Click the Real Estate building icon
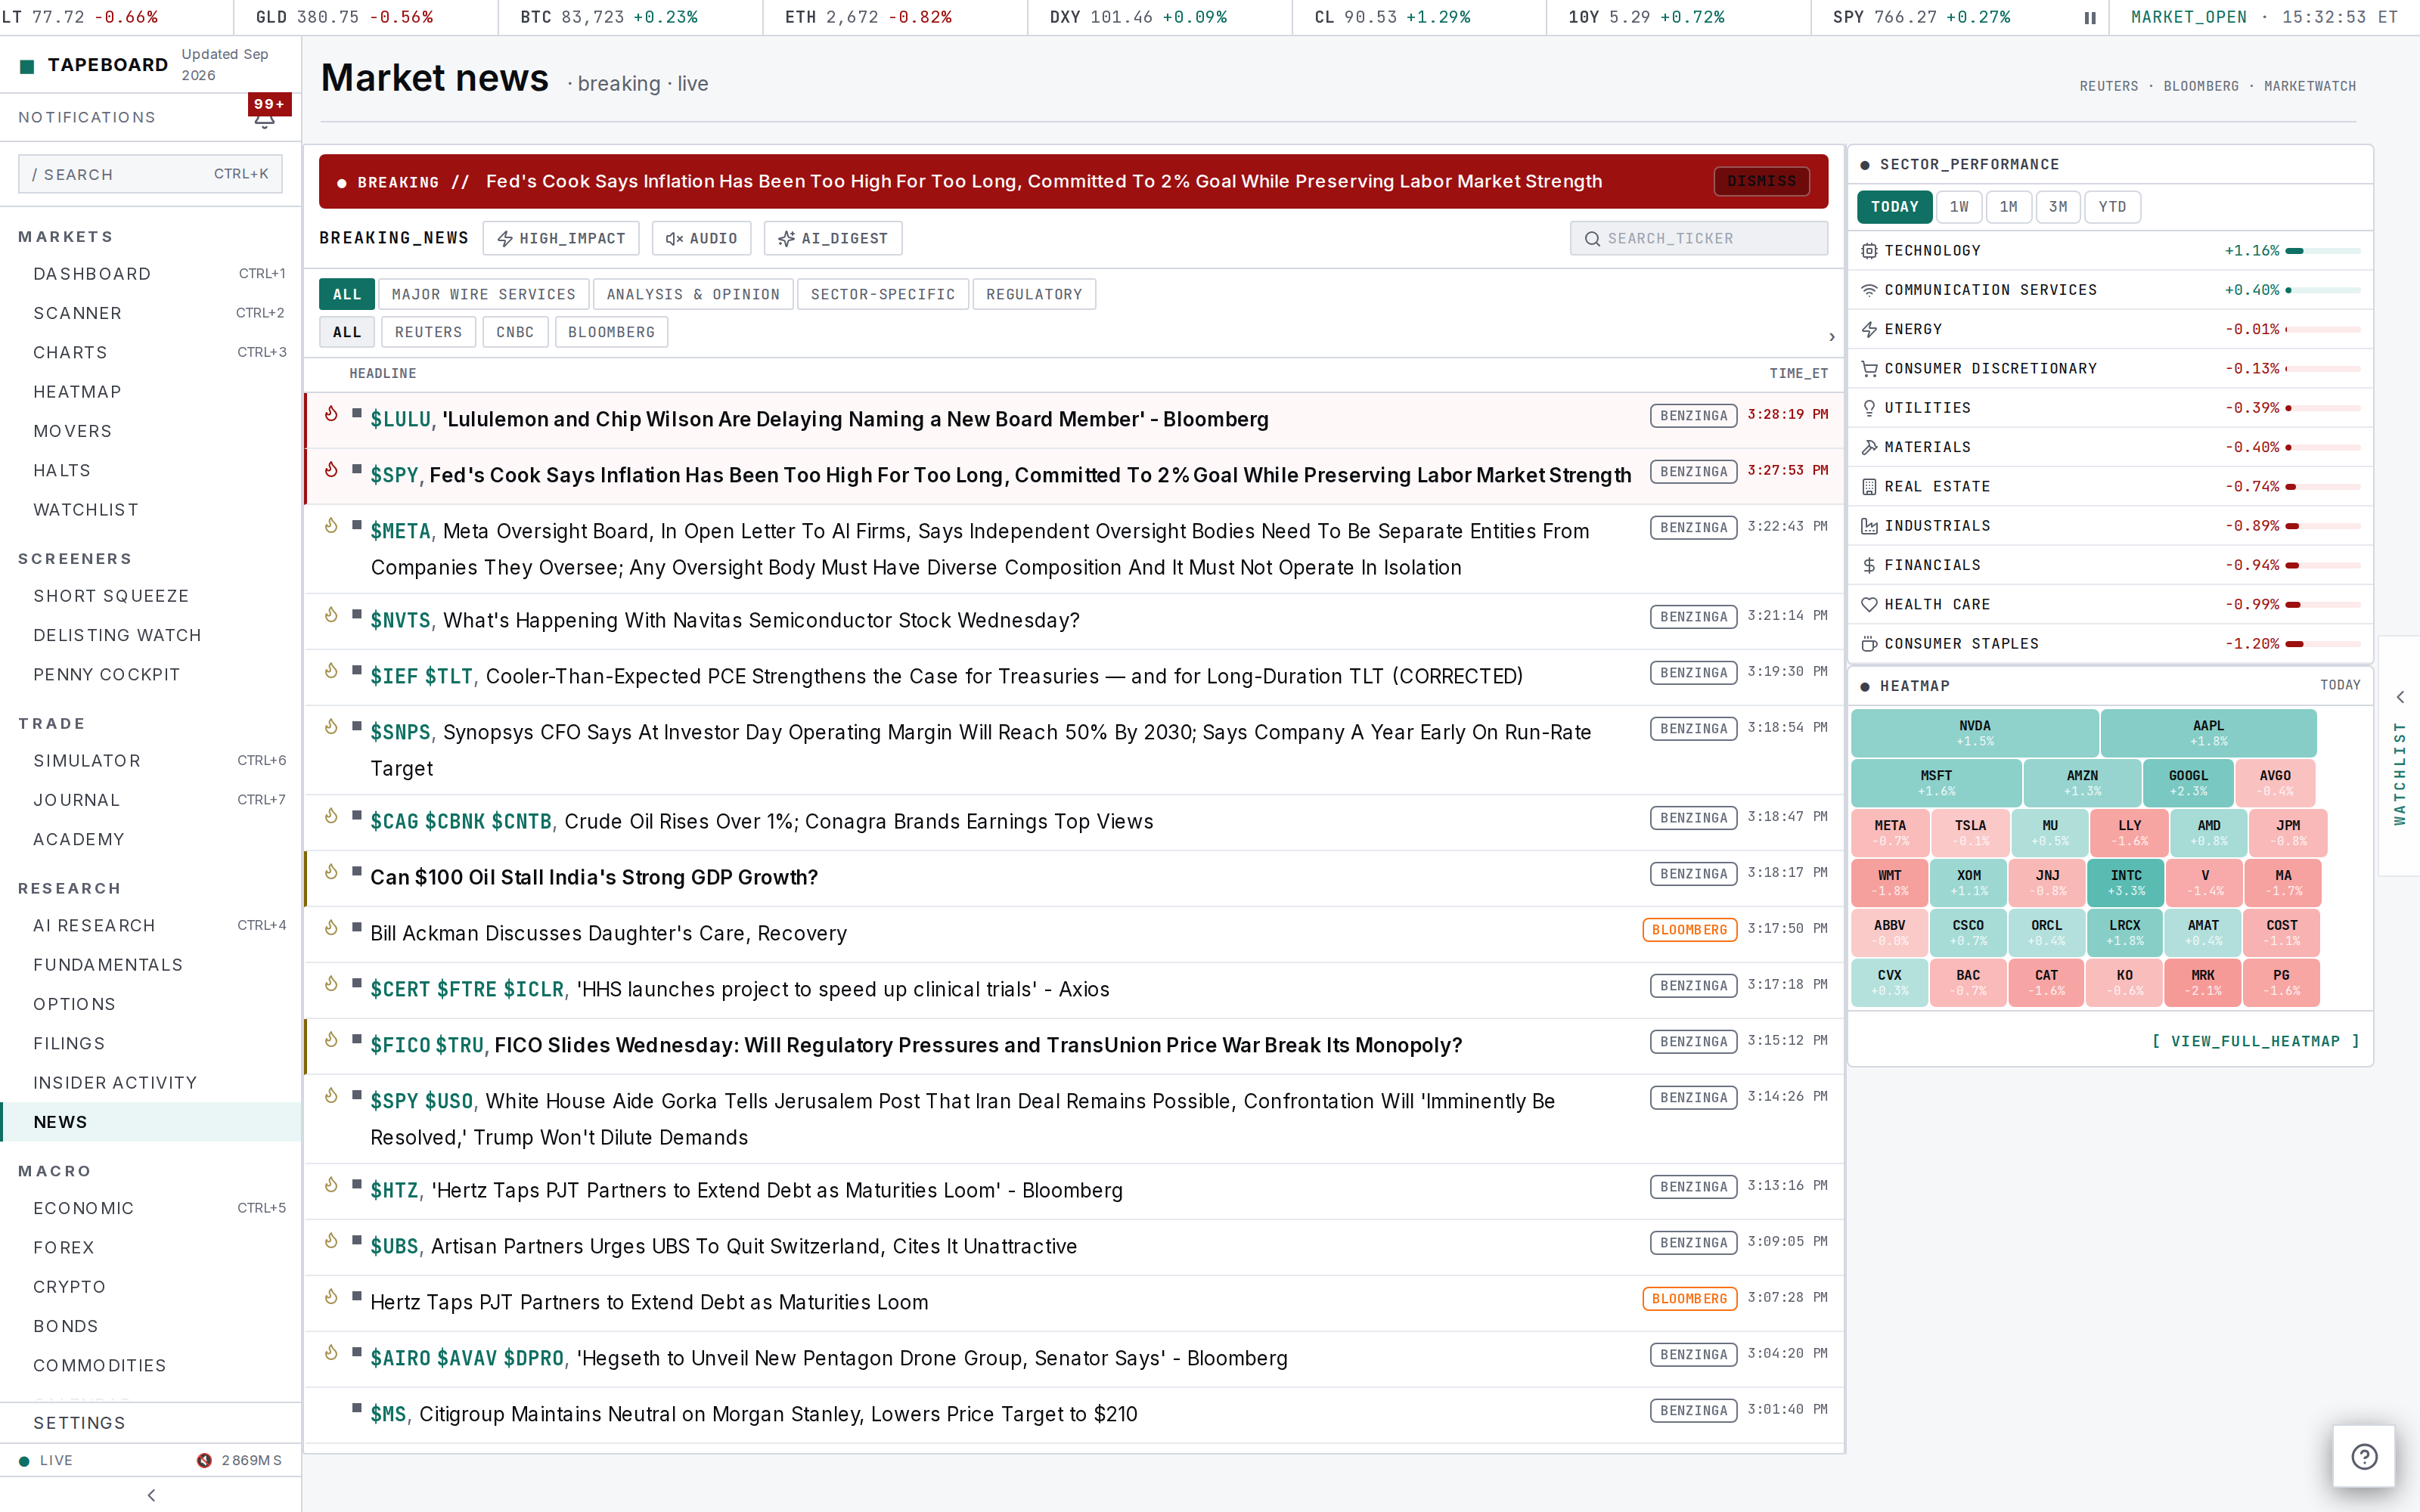Image resolution: width=2420 pixels, height=1512 pixels. click(x=1869, y=487)
